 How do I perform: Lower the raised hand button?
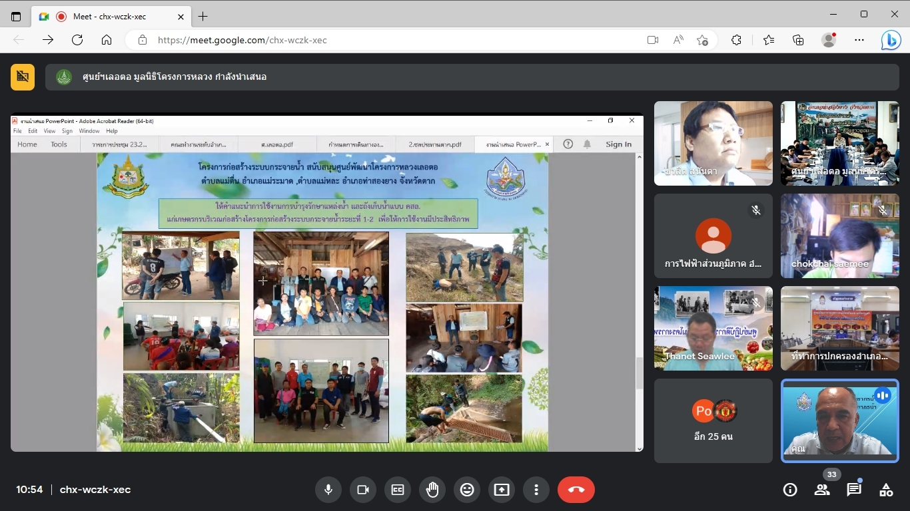[x=432, y=490]
